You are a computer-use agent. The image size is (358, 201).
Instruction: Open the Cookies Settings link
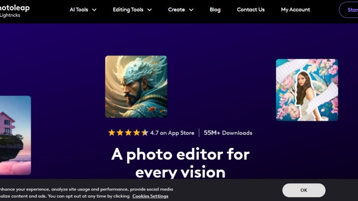[x=150, y=196]
